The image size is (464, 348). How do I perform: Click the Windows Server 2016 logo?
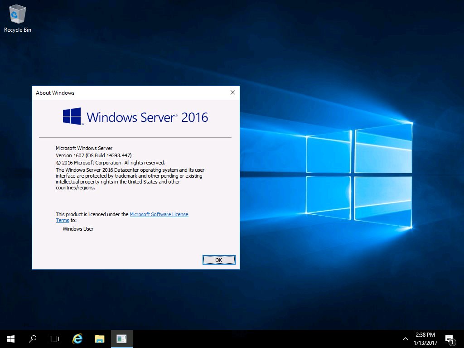135,116
